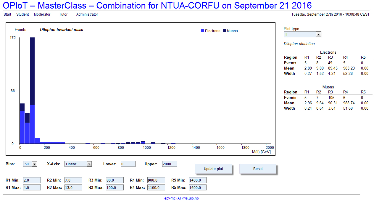
Task: Focus the R5 Max input field
Action: click(198, 187)
